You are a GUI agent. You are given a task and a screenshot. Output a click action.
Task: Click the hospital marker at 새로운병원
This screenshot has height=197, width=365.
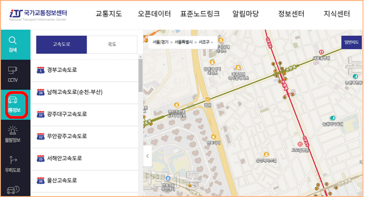321,52
